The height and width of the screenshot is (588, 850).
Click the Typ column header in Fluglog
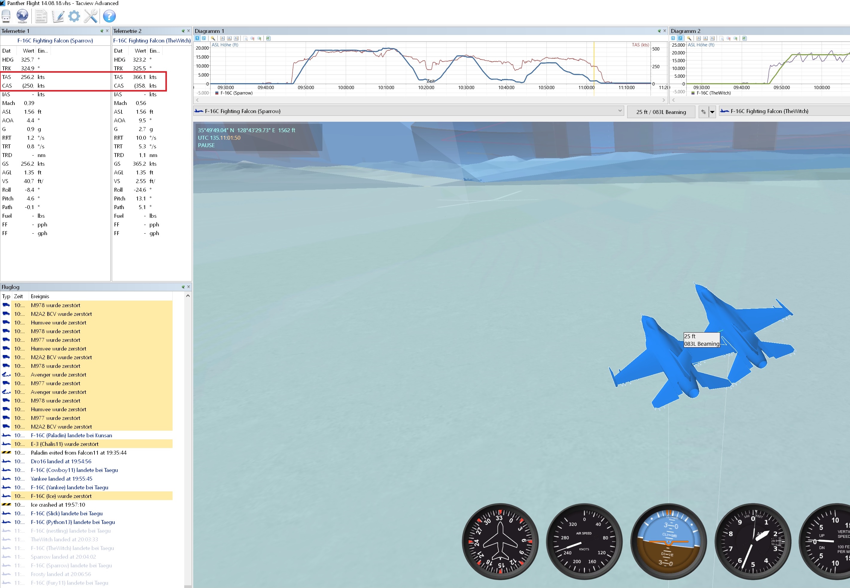click(6, 296)
